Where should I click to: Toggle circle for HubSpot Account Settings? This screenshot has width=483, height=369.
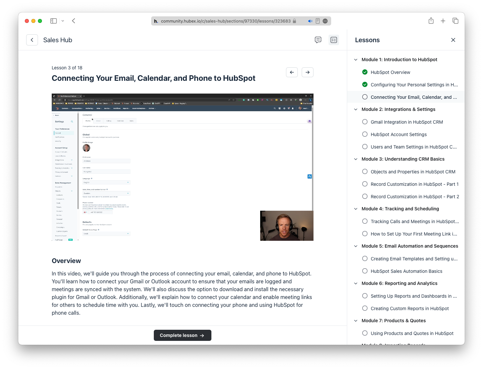coord(365,134)
